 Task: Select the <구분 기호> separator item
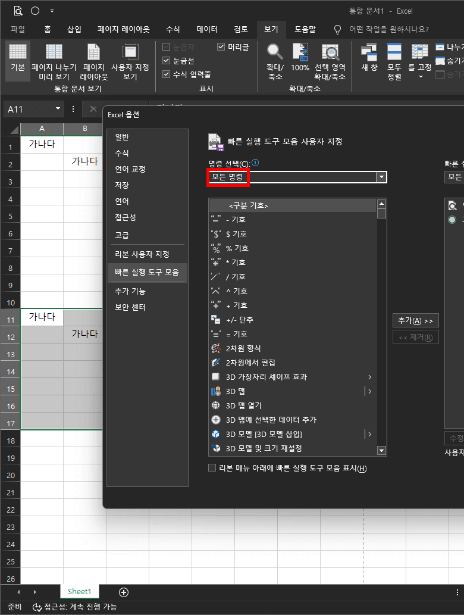tap(293, 205)
